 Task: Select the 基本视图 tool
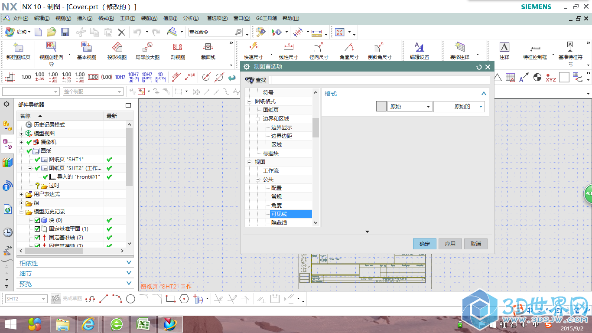click(x=87, y=51)
